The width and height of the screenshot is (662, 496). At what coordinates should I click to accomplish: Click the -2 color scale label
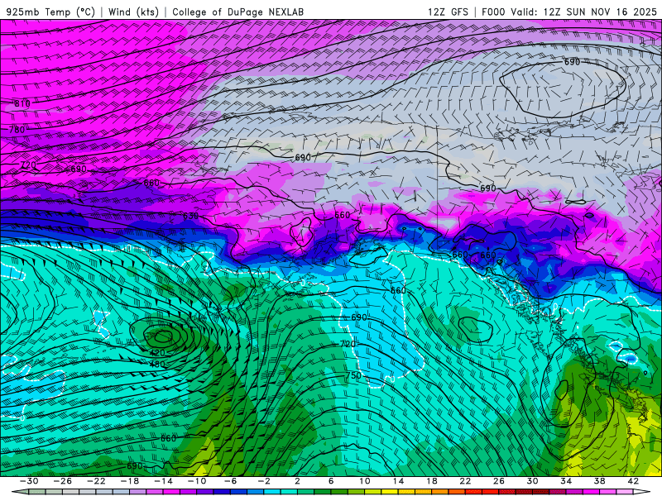(x=264, y=481)
